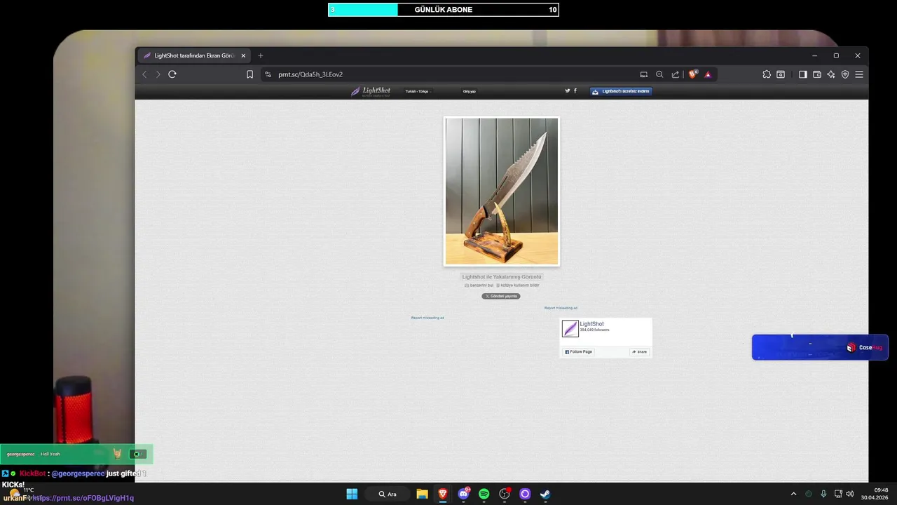Click the prnt.sc/oFOBgLVigH1q chat link

coord(83,498)
